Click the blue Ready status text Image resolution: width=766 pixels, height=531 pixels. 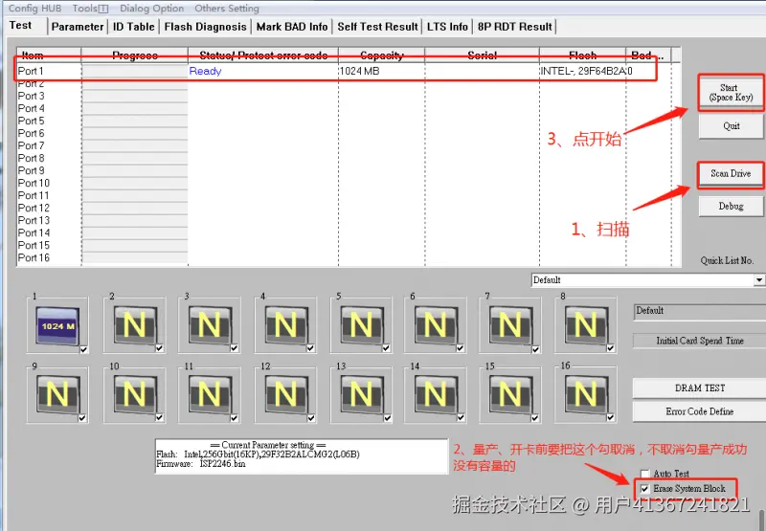pyautogui.click(x=205, y=71)
